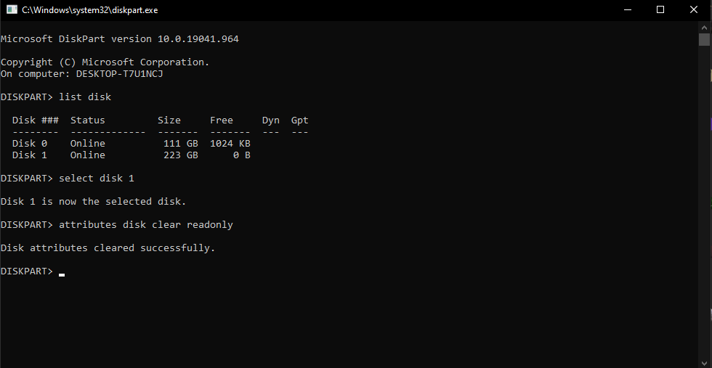Click 'Disk attributes cleared successfully' message
Image resolution: width=712 pixels, height=368 pixels.
108,248
